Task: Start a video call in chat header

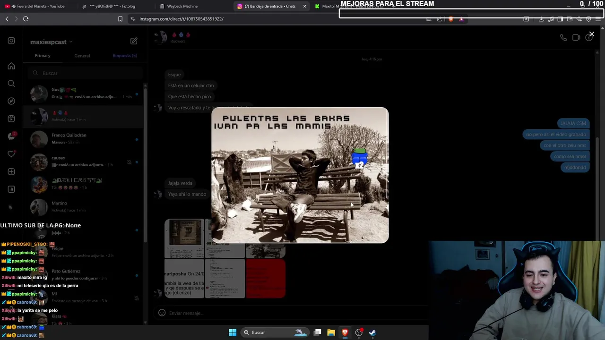Action: [576, 37]
